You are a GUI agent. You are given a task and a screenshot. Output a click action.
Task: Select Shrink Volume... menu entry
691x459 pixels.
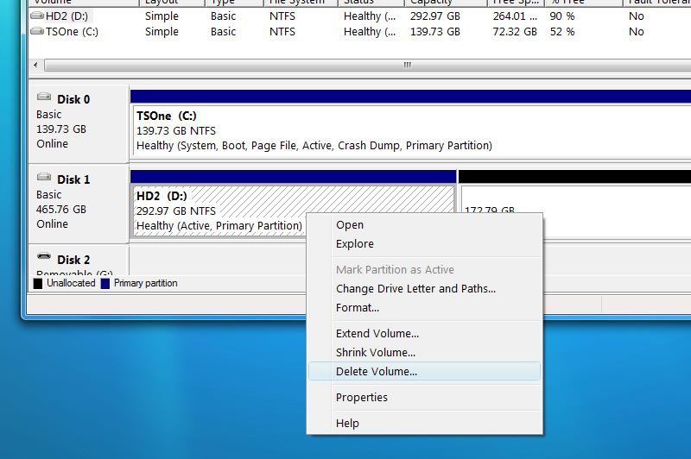[x=376, y=353]
